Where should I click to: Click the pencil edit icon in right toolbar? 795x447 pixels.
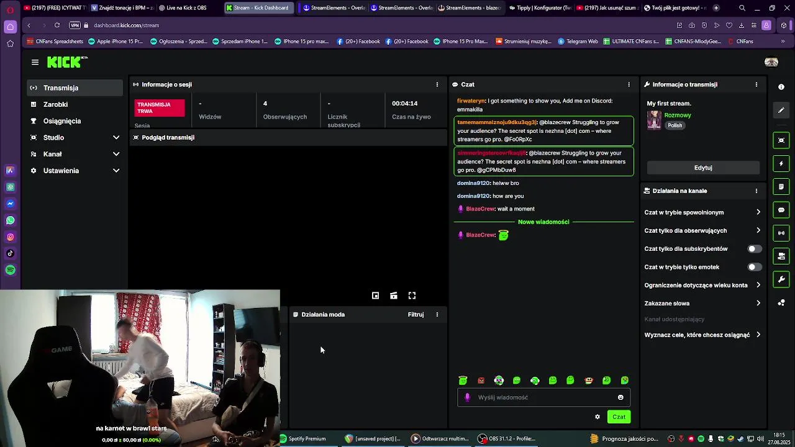[x=781, y=111]
